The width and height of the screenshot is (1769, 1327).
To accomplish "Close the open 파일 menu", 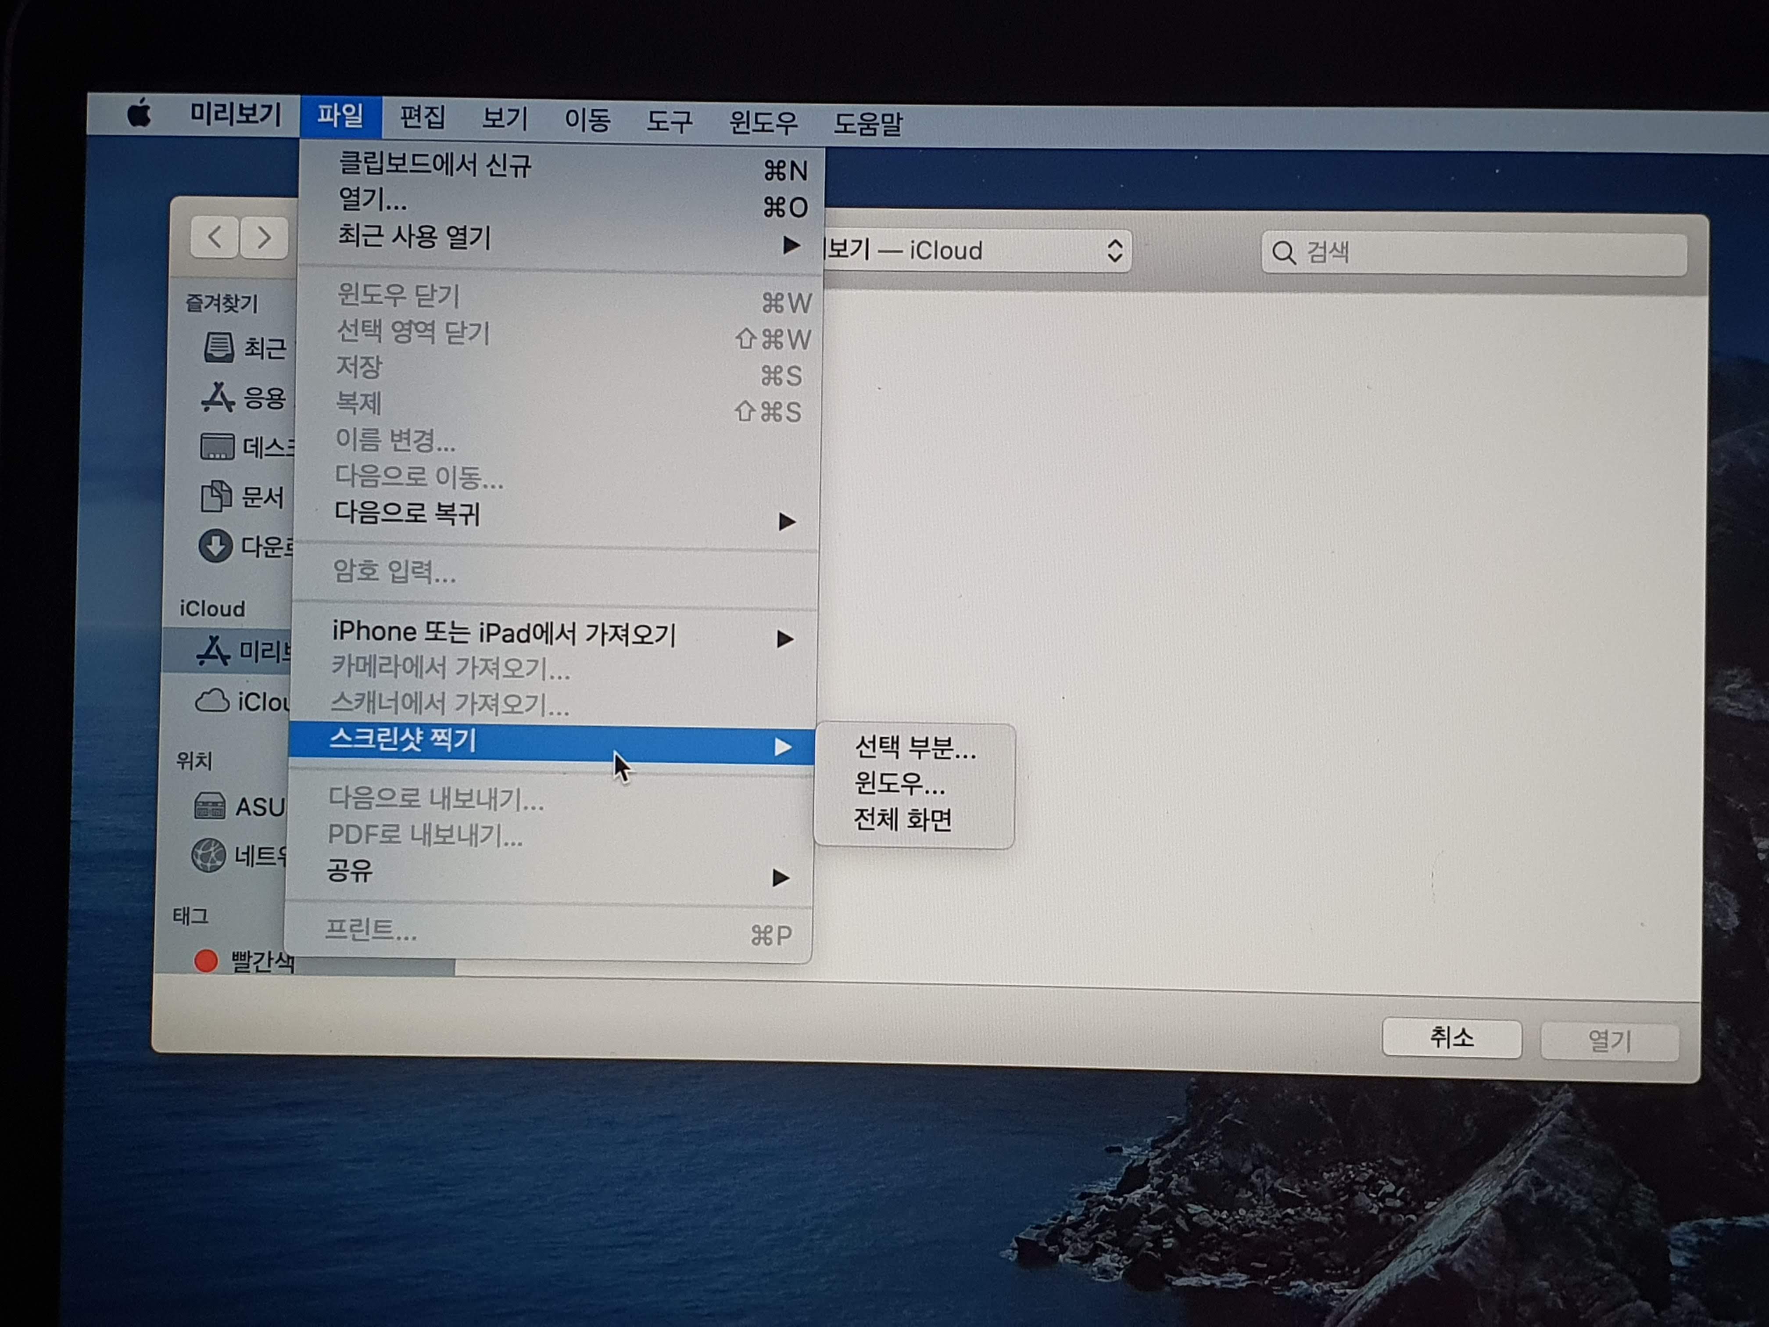I will tap(341, 117).
